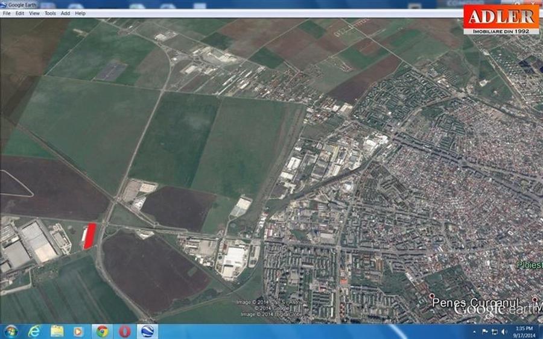Open File Explorer folder icon in taskbar

tap(57, 331)
